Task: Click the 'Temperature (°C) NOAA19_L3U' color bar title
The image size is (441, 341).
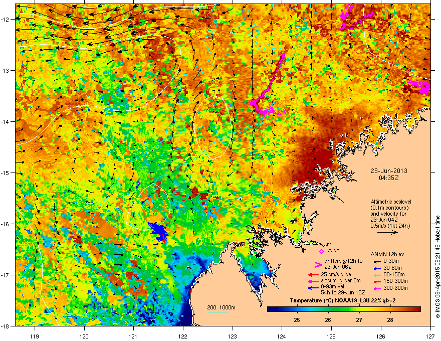Action: pyautogui.click(x=330, y=301)
